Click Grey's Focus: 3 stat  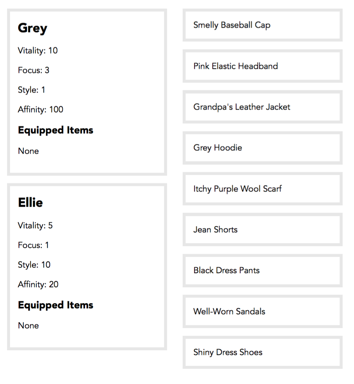[34, 70]
